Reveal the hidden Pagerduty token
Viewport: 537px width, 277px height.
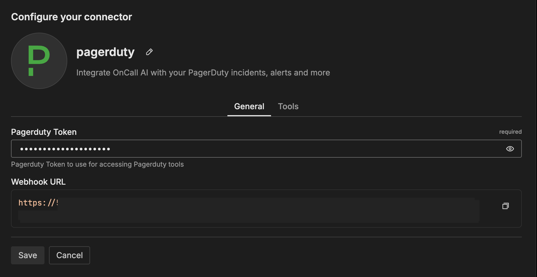(510, 149)
